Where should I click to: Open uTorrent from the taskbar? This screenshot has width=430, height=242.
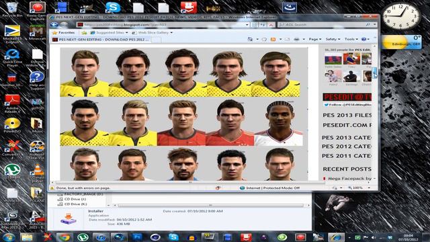[x=82, y=237]
